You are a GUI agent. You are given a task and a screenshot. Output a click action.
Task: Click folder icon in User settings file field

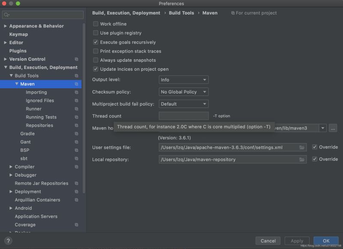click(302, 147)
